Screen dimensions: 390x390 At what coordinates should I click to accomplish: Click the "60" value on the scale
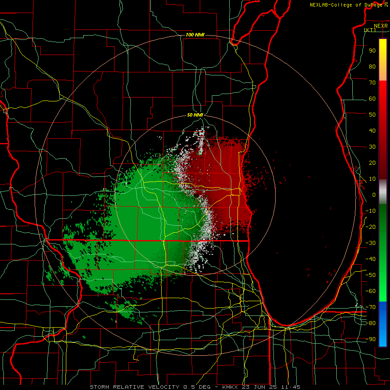(372, 98)
